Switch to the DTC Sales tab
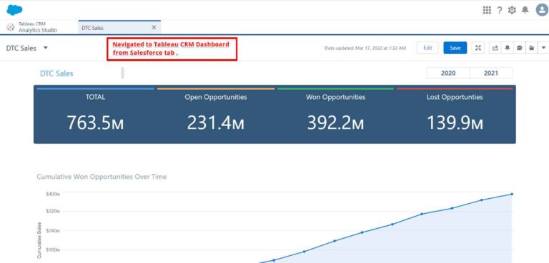 click(x=119, y=28)
